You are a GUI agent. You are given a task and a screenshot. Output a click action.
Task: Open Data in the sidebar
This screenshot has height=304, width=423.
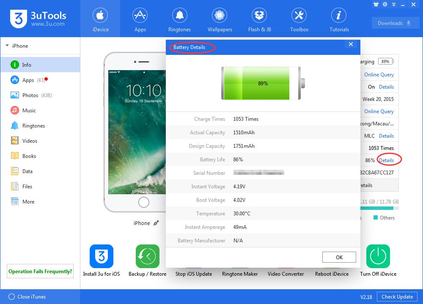[40, 171]
